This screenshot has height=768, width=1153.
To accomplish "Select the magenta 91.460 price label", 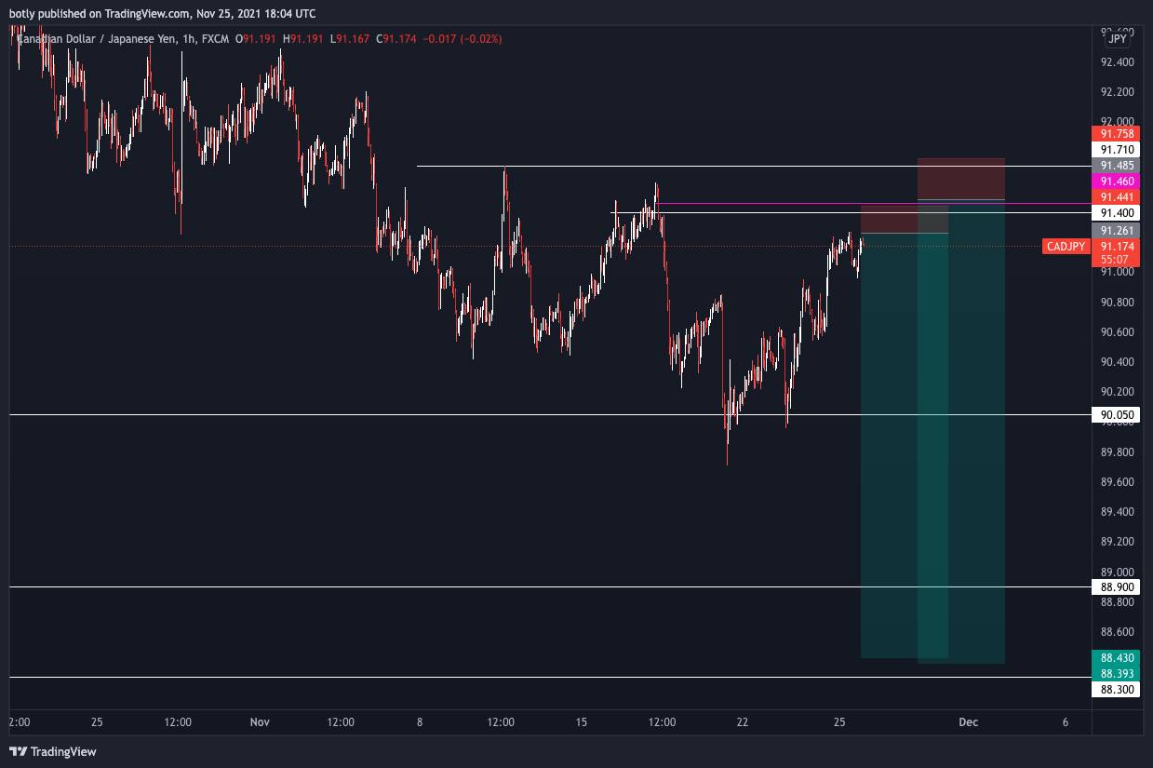I will point(1117,181).
